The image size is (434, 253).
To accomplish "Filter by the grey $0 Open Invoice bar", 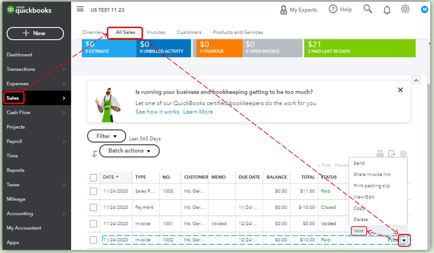I will 272,48.
